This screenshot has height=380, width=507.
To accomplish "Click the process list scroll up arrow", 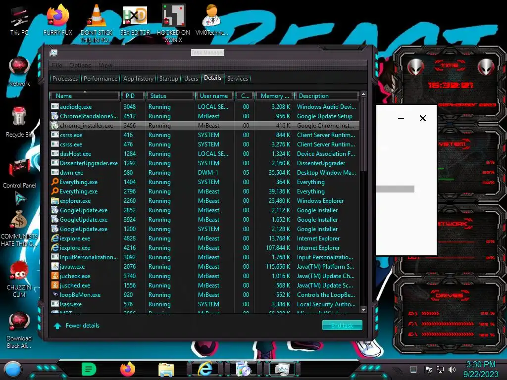I will click(x=363, y=95).
